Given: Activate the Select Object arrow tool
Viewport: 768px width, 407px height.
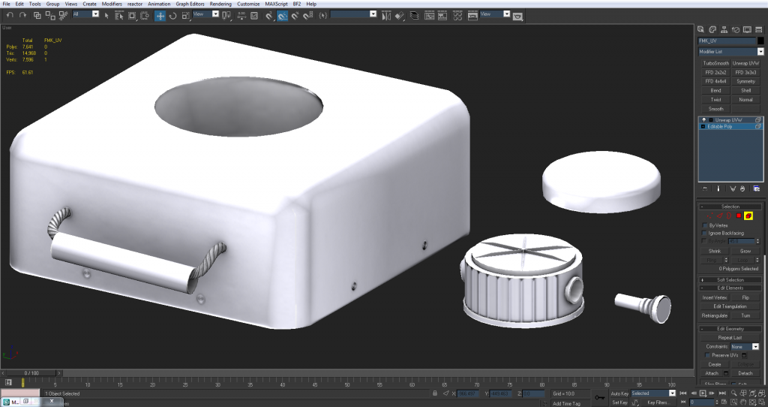Looking at the screenshot, I should [106, 15].
